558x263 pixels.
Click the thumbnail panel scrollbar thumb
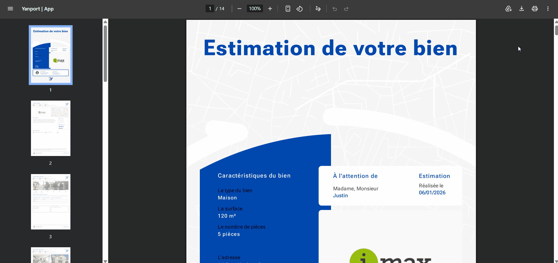point(105,54)
